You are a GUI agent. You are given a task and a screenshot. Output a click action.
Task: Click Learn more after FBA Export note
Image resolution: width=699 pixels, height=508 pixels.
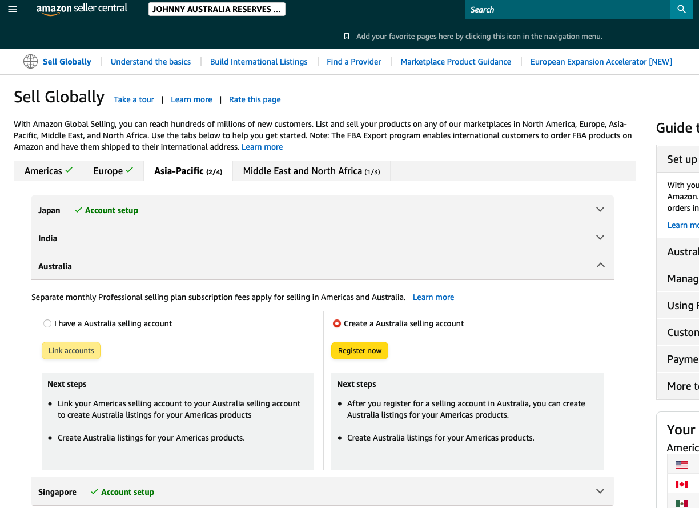pyautogui.click(x=262, y=147)
